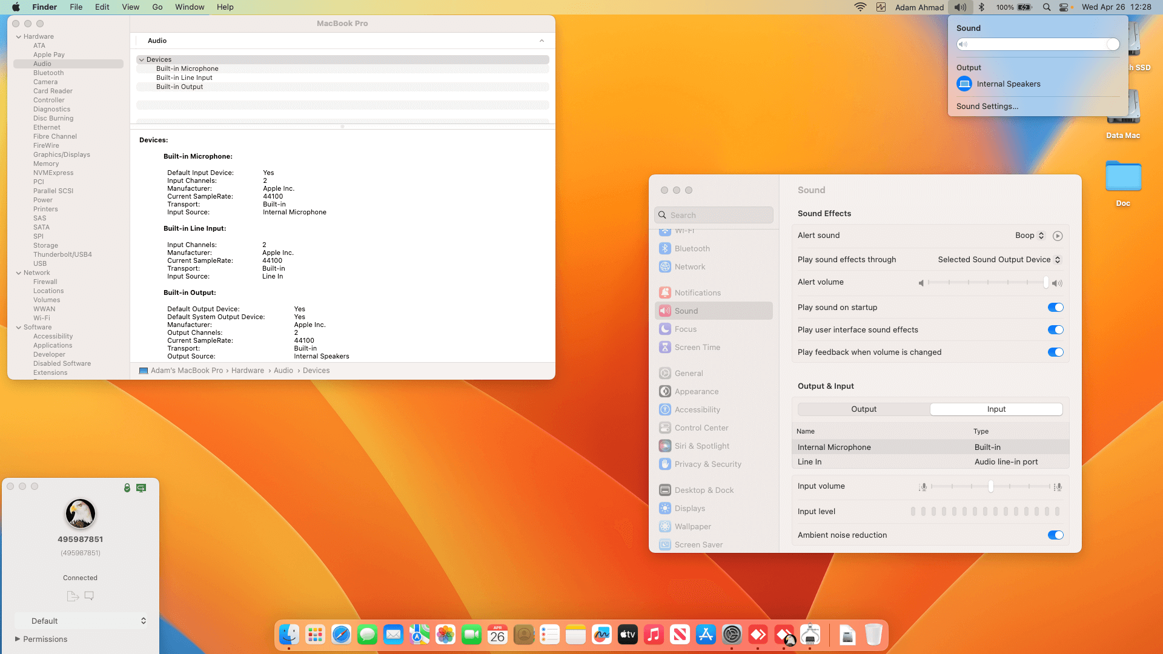The image size is (1163, 654).
Task: Toggle Play user interface sound effects
Action: click(1056, 330)
